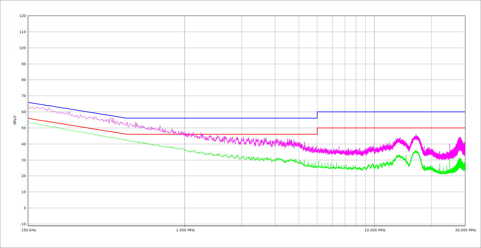Click the 100 y-axis tick label

tap(22, 48)
